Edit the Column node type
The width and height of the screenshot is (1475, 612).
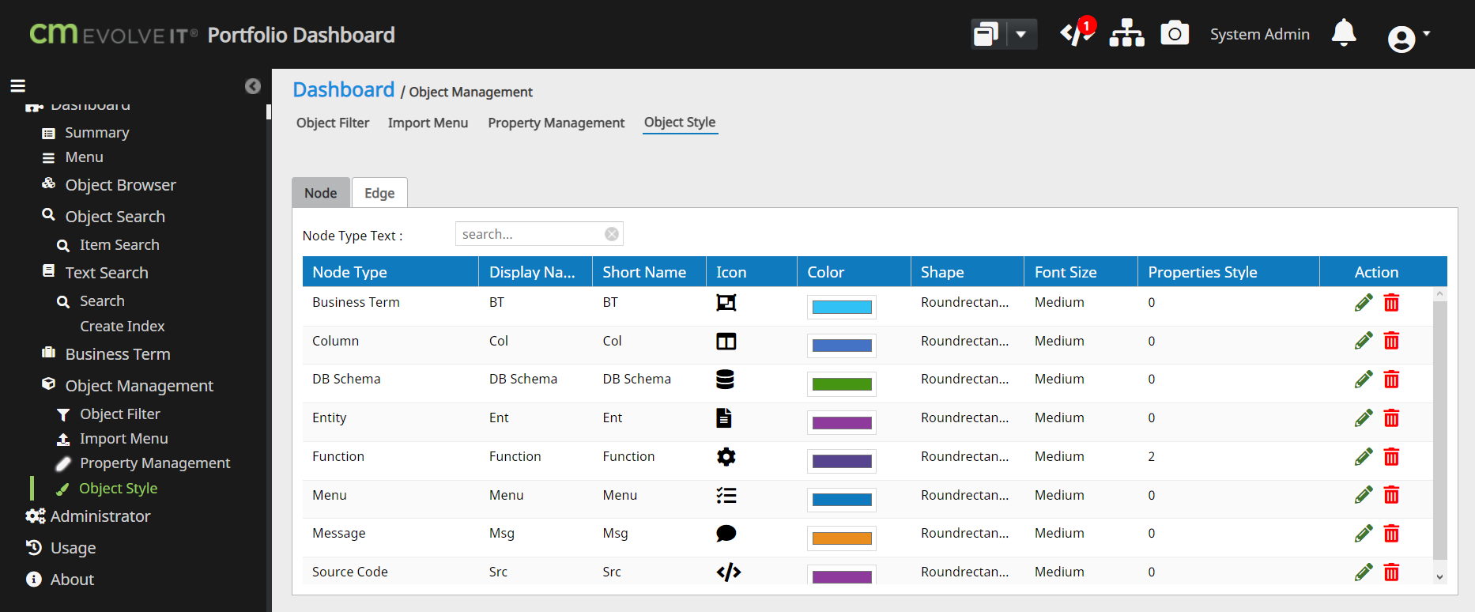1364,341
